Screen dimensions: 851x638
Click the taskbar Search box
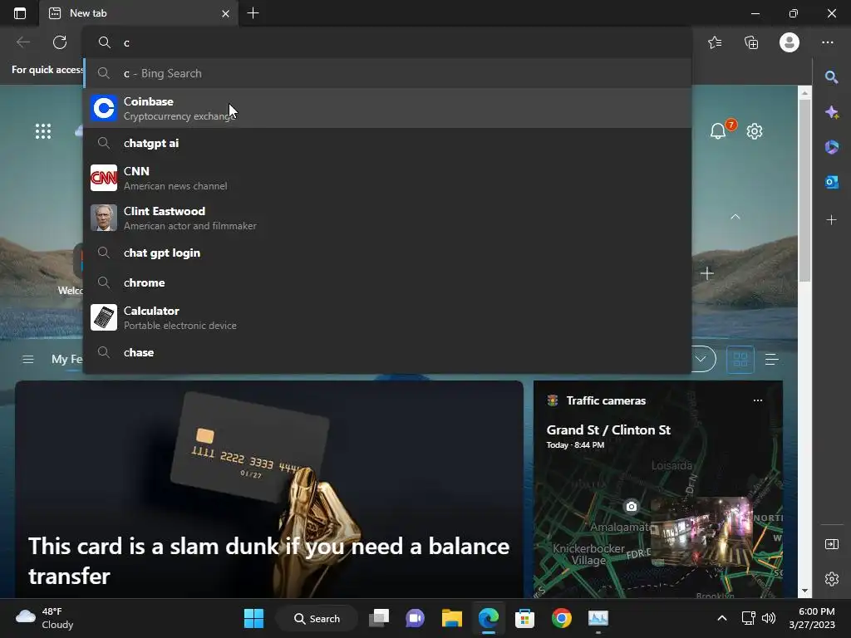pos(317,618)
